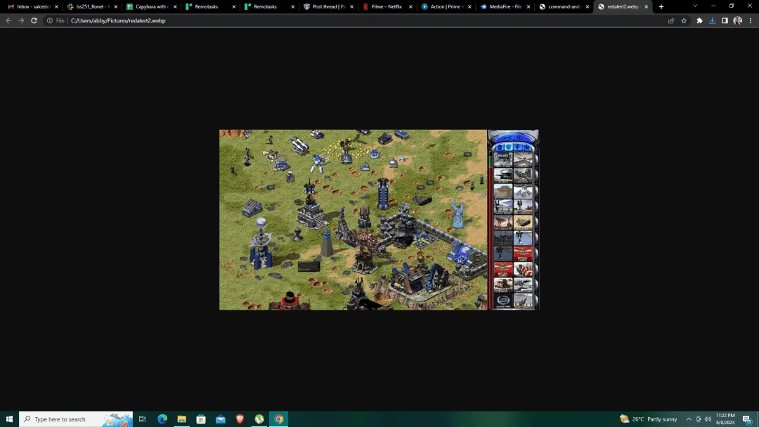Launch Brave browser from the taskbar
759x427 pixels.
pyautogui.click(x=240, y=419)
